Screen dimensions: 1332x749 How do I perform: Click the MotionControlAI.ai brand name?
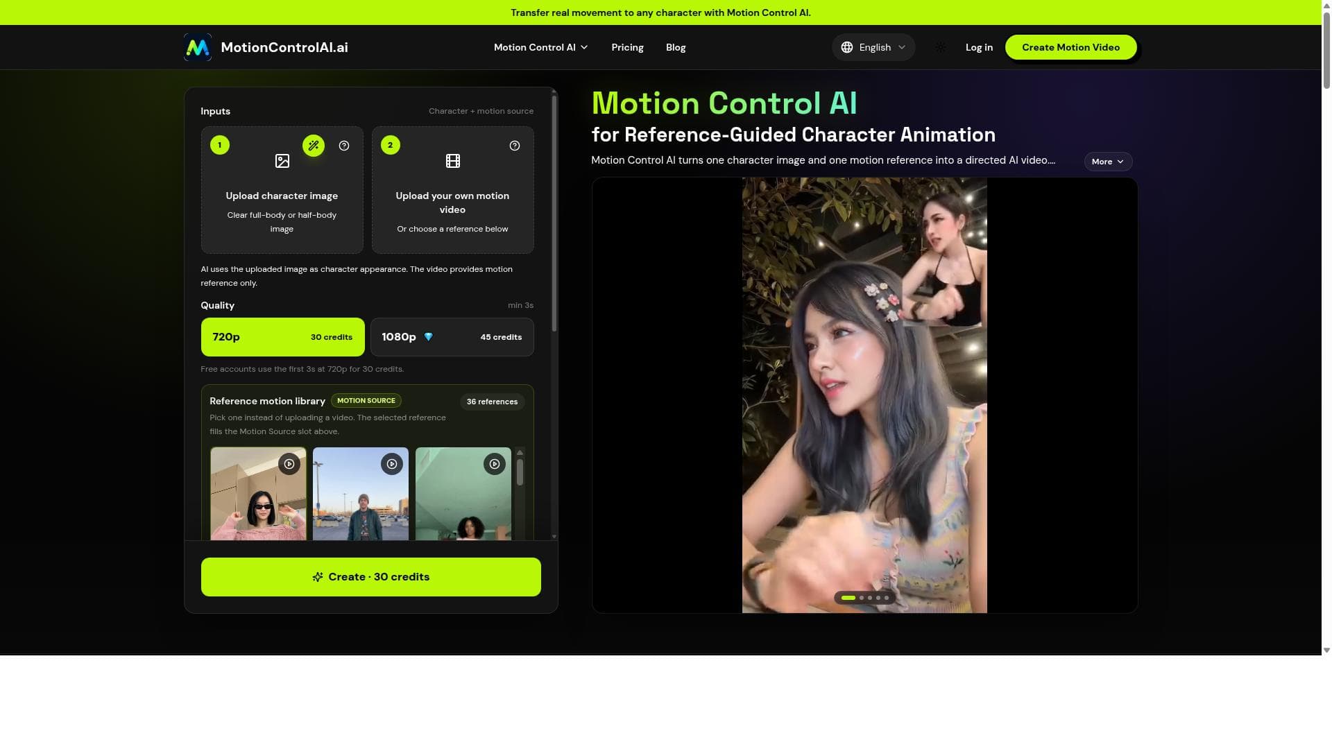point(284,47)
